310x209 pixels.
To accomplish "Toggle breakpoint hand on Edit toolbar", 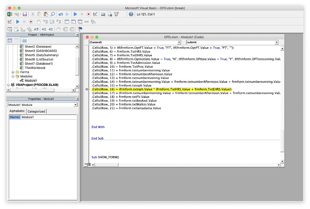I will pos(58,29).
